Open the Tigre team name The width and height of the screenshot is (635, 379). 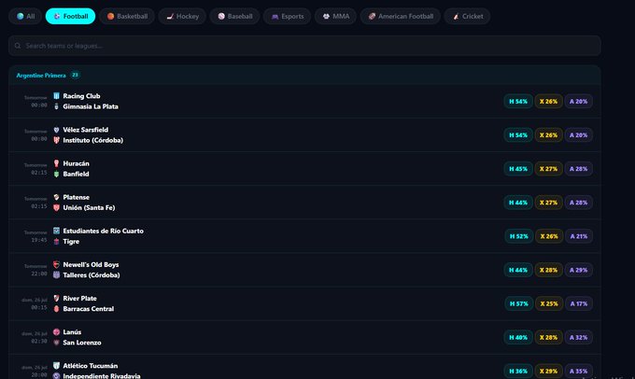click(71, 242)
